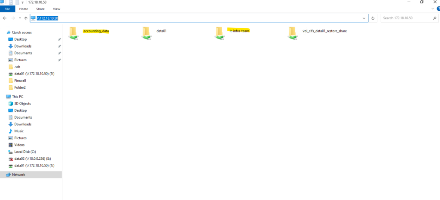The width and height of the screenshot is (440, 200).
Task: Expand the ribbon using the chevron
Action: click(432, 9)
